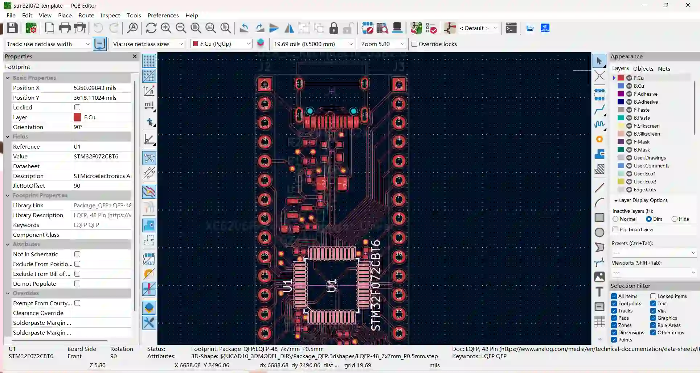Click Zoom In icon
Screen dimensions: 700x373
[x=166, y=28]
